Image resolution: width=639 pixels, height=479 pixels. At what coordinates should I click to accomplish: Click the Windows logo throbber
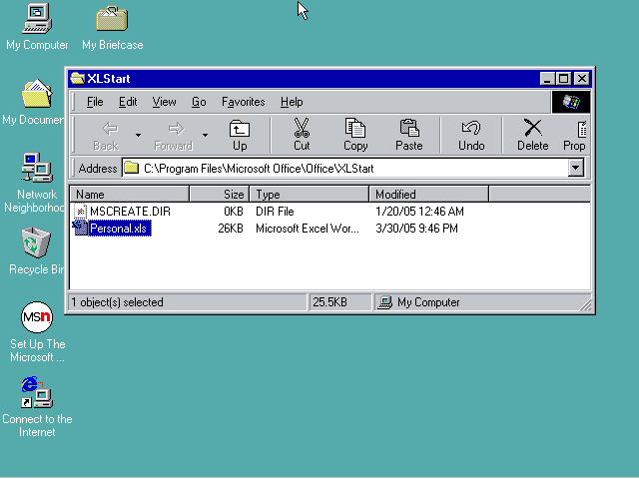(x=570, y=102)
